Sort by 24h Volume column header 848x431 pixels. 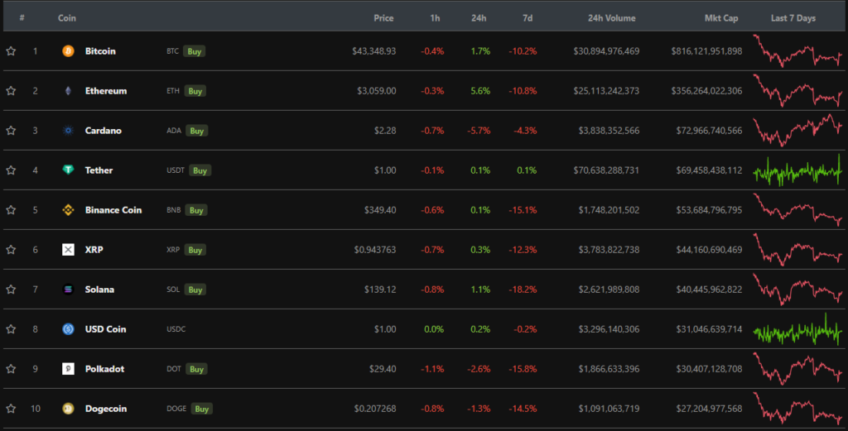click(x=611, y=18)
